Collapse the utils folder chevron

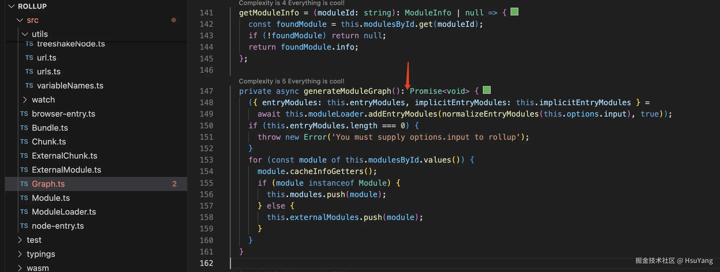(x=25, y=34)
